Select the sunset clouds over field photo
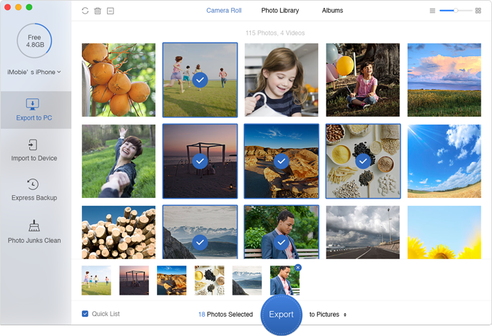The height and width of the screenshot is (336, 492). [444, 80]
